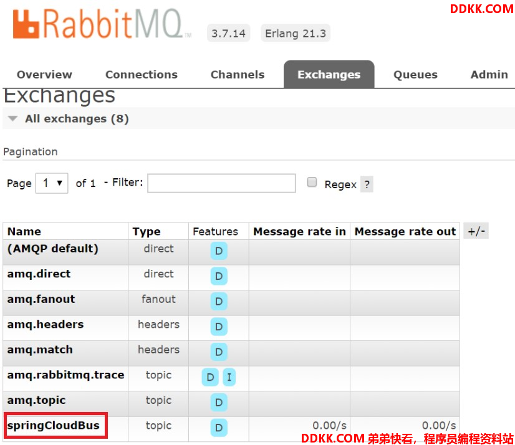This screenshot has width=515, height=445.
Task: Click the Pagination heading
Action: coord(30,151)
